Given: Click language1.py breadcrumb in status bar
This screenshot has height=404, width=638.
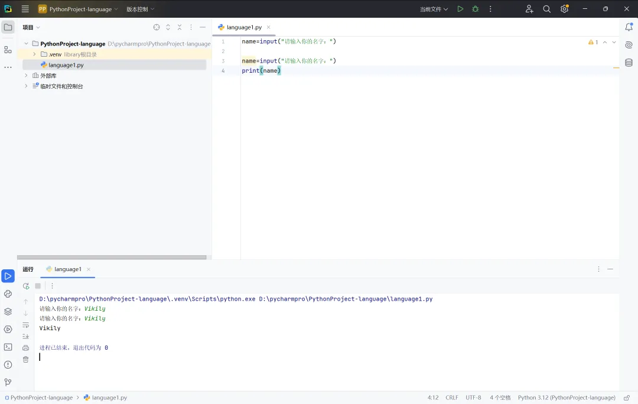Looking at the screenshot, I should coord(105,398).
